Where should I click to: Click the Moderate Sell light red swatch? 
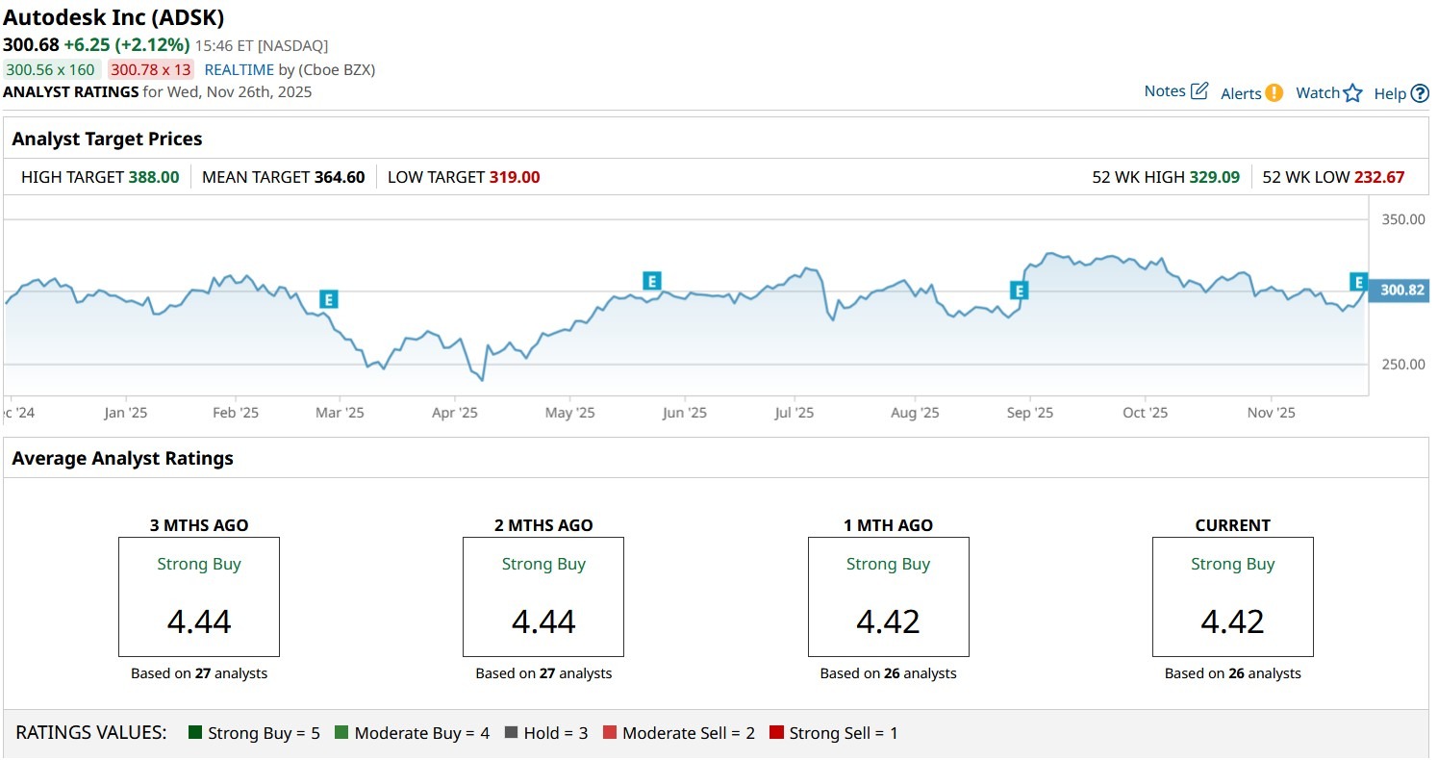click(609, 733)
